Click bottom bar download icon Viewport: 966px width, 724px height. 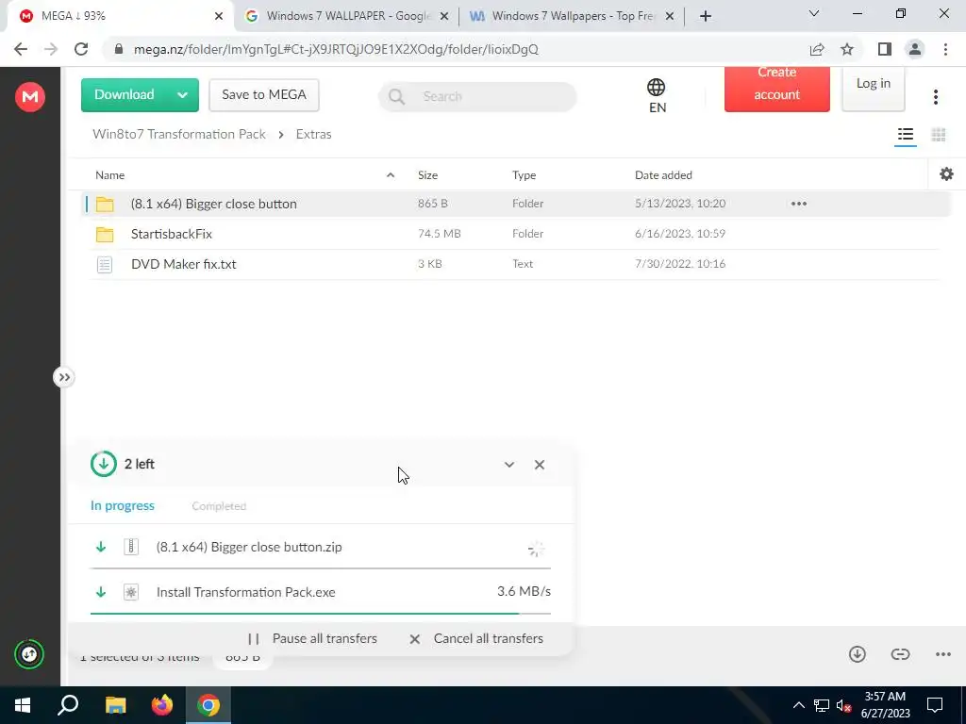click(x=857, y=654)
